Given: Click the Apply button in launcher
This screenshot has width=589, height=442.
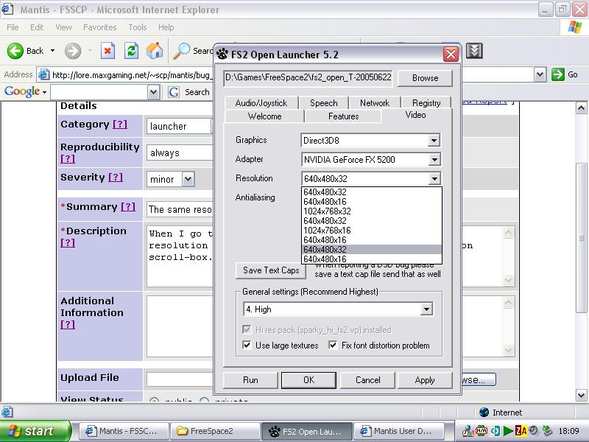Looking at the screenshot, I should click(x=425, y=380).
